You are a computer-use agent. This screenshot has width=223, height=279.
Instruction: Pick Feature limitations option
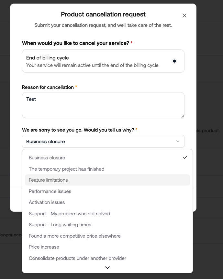point(48,180)
